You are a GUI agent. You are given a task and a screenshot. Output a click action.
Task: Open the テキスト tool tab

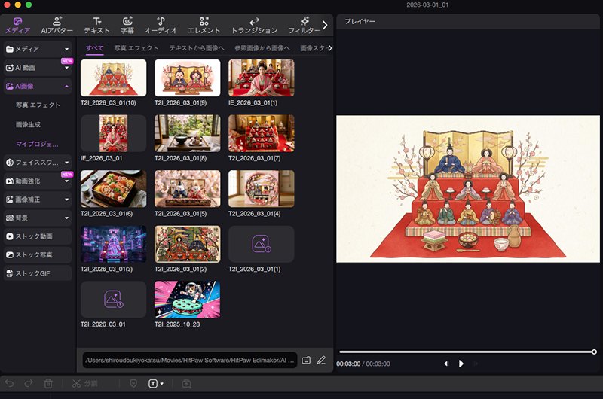pos(96,25)
